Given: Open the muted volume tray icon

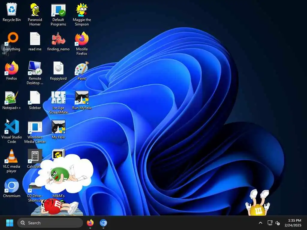Looking at the screenshot, I should pyautogui.click(x=278, y=223).
